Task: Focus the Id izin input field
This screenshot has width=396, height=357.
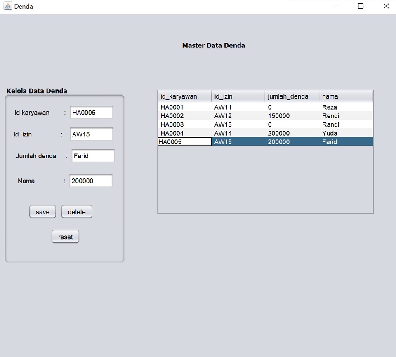Action: click(92, 134)
